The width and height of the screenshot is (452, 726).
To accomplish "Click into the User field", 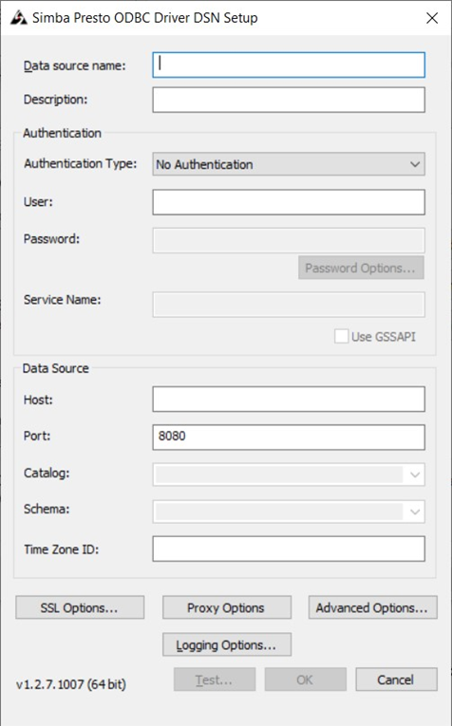I will [x=289, y=202].
